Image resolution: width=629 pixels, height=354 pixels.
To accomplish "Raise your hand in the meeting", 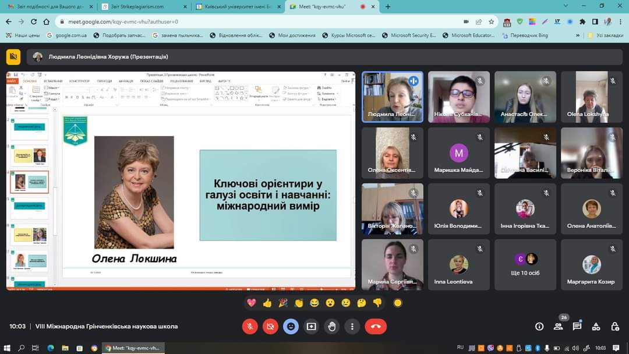I will [x=332, y=327].
